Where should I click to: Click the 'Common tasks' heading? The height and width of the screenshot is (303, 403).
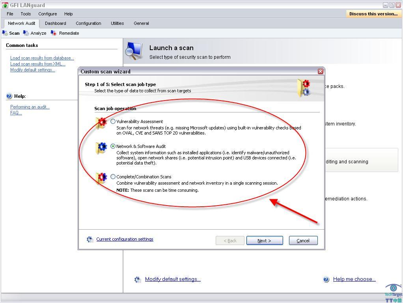pyautogui.click(x=22, y=45)
